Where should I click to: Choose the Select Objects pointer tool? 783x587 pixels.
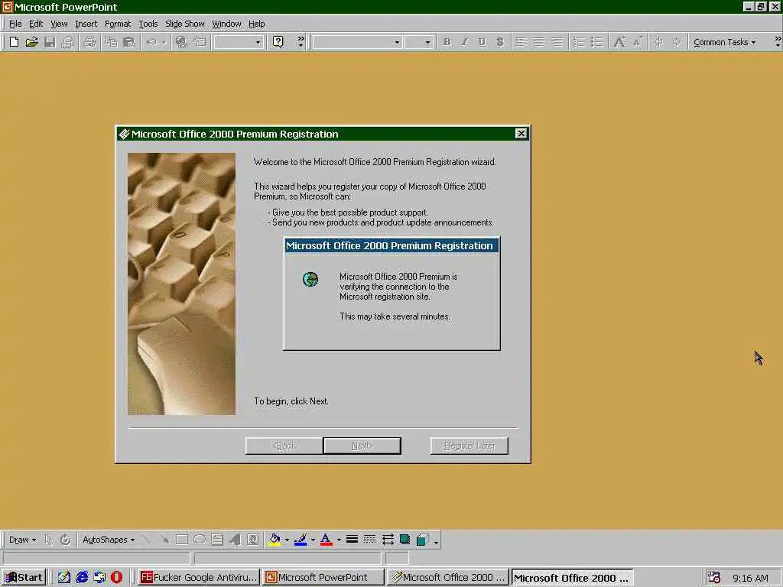48,540
